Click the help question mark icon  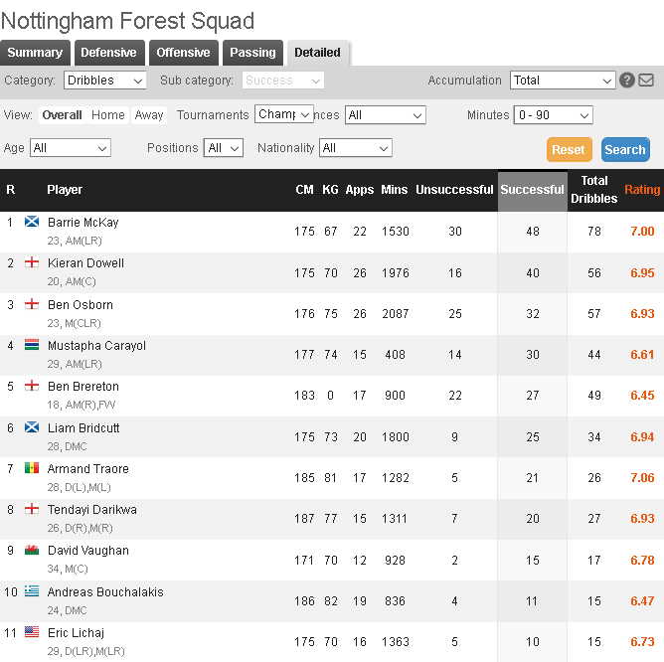click(627, 81)
